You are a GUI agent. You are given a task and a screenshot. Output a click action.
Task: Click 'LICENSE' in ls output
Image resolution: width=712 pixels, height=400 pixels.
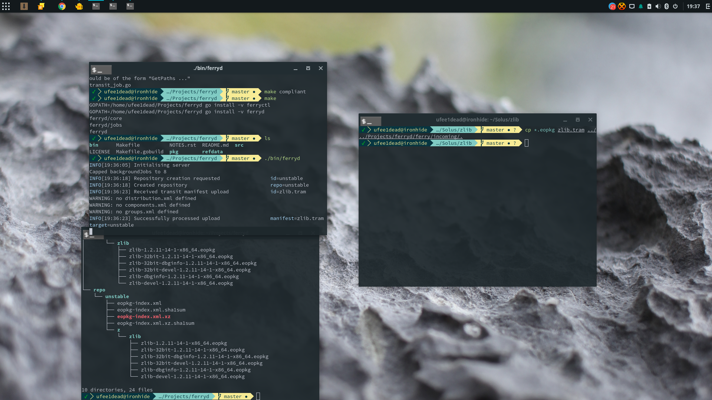(x=100, y=152)
